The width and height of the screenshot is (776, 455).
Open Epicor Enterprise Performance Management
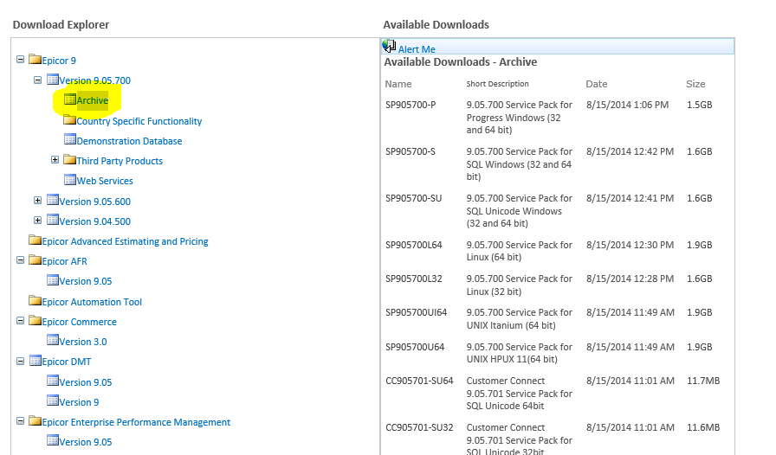pos(136,422)
